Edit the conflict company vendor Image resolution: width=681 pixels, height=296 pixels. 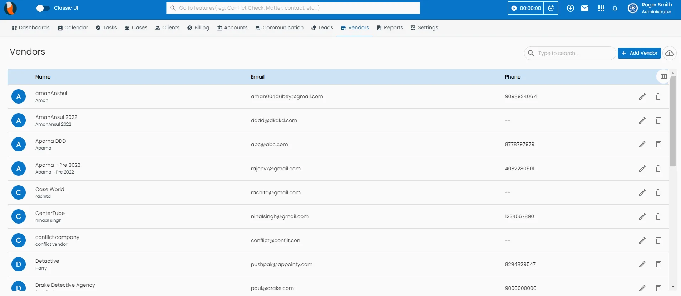(642, 240)
